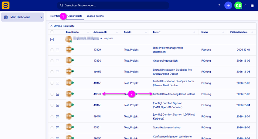Switch to the Closed tickets tab

[95, 16]
